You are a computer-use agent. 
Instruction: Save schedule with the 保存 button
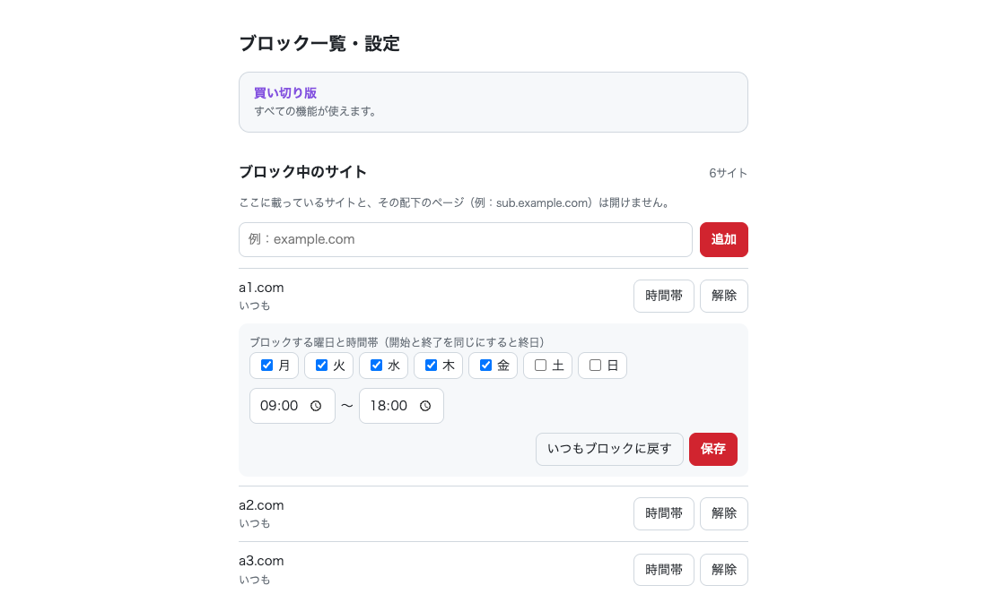click(x=713, y=449)
